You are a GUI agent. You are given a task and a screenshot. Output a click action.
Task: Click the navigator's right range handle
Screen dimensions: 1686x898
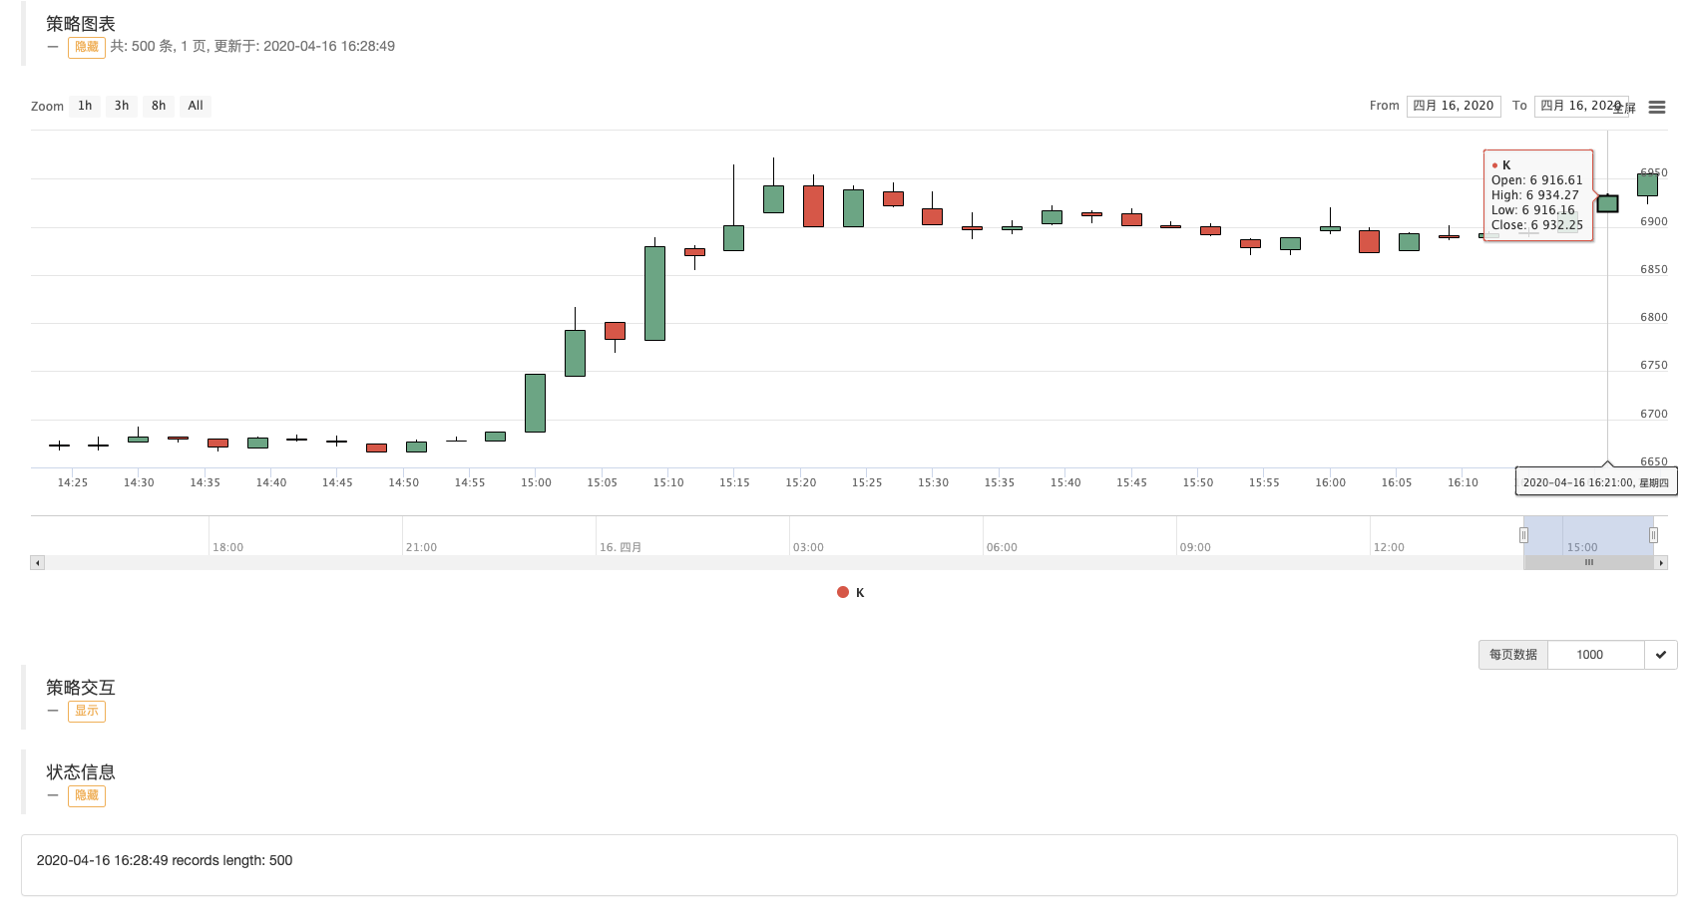click(1653, 535)
